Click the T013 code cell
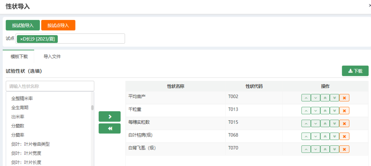 [x=254, y=111]
